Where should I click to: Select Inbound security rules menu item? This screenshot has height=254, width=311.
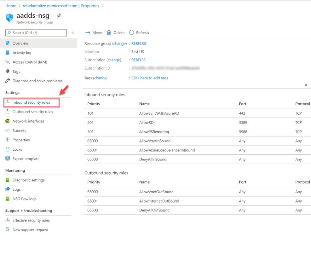(x=32, y=102)
